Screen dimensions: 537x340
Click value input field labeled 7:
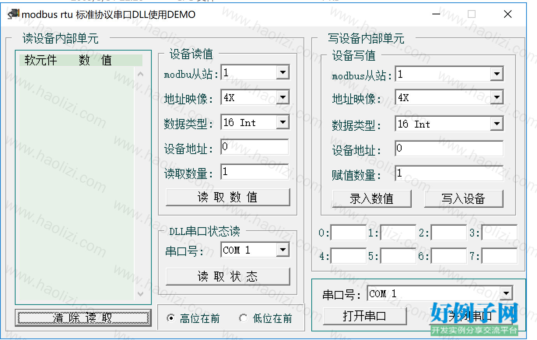(499, 256)
